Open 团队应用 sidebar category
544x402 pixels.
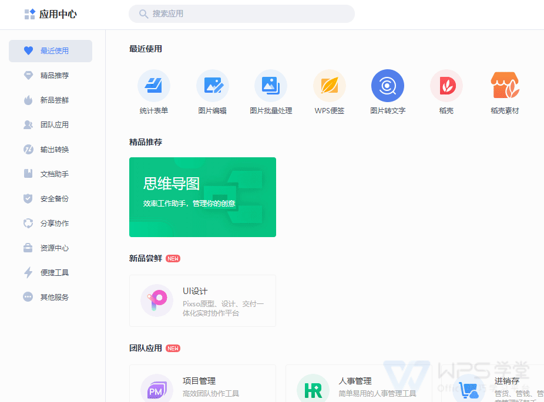(x=51, y=125)
